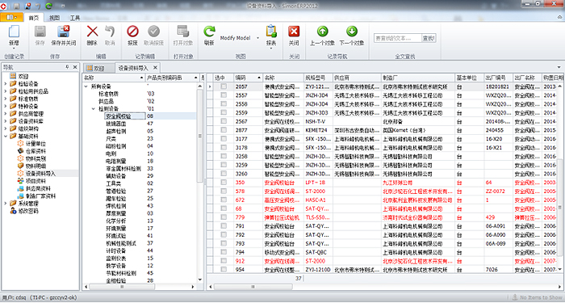
Task: Click the greyed 保存 (Save) ribbon icon
Action: tap(40, 32)
